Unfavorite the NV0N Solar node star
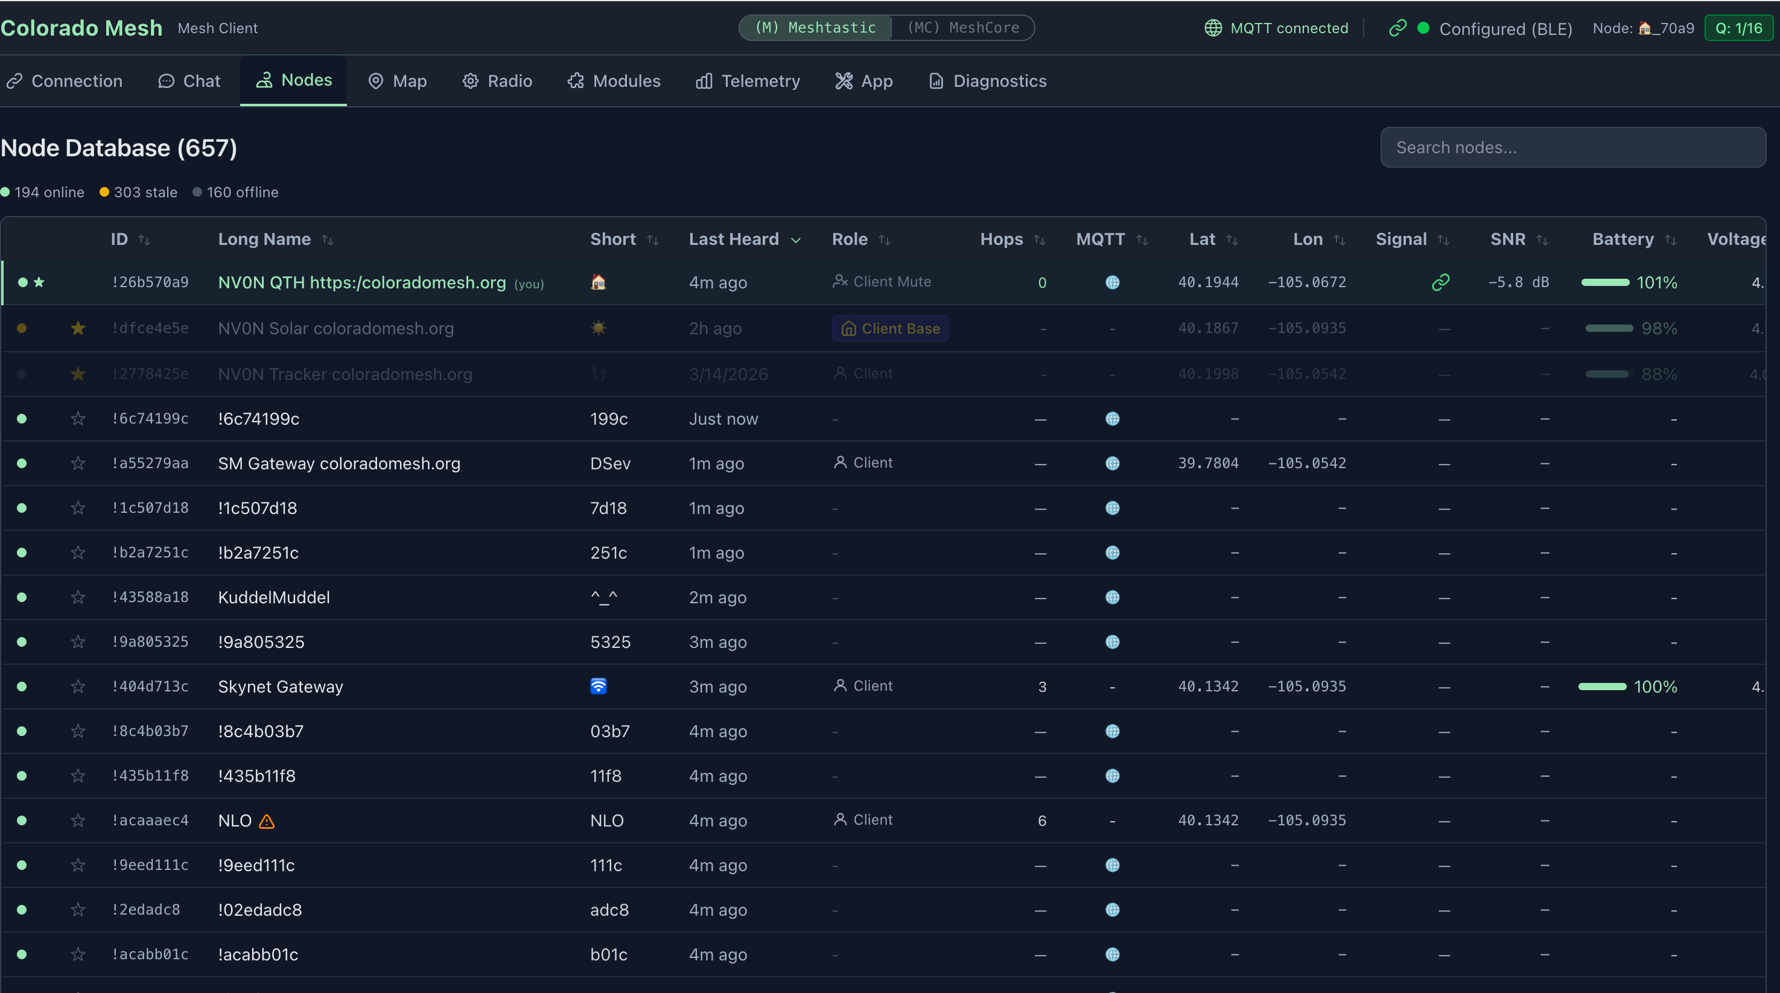 [78, 328]
